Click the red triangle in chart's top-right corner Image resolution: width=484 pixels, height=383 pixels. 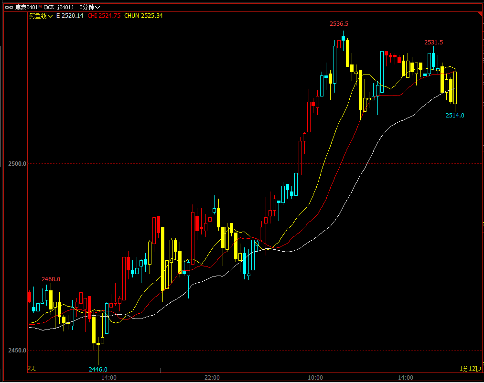point(480,15)
